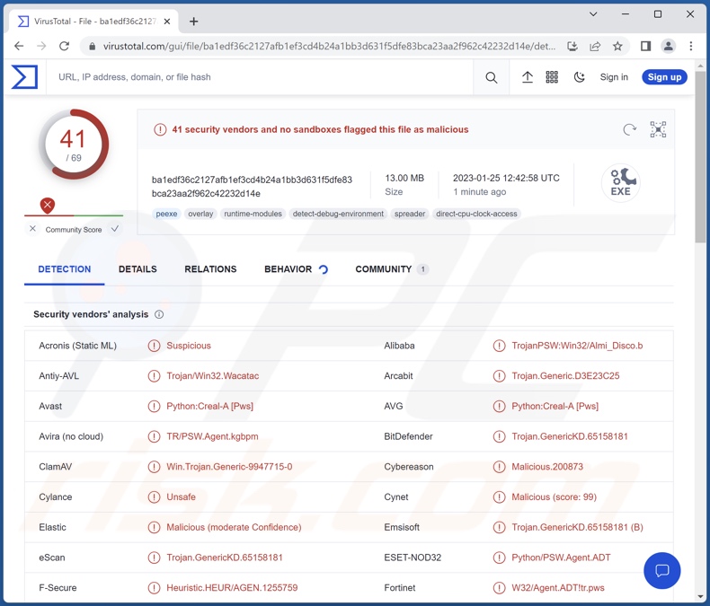Close the VirusTotal browser tab
The width and height of the screenshot is (710, 606).
167,22
